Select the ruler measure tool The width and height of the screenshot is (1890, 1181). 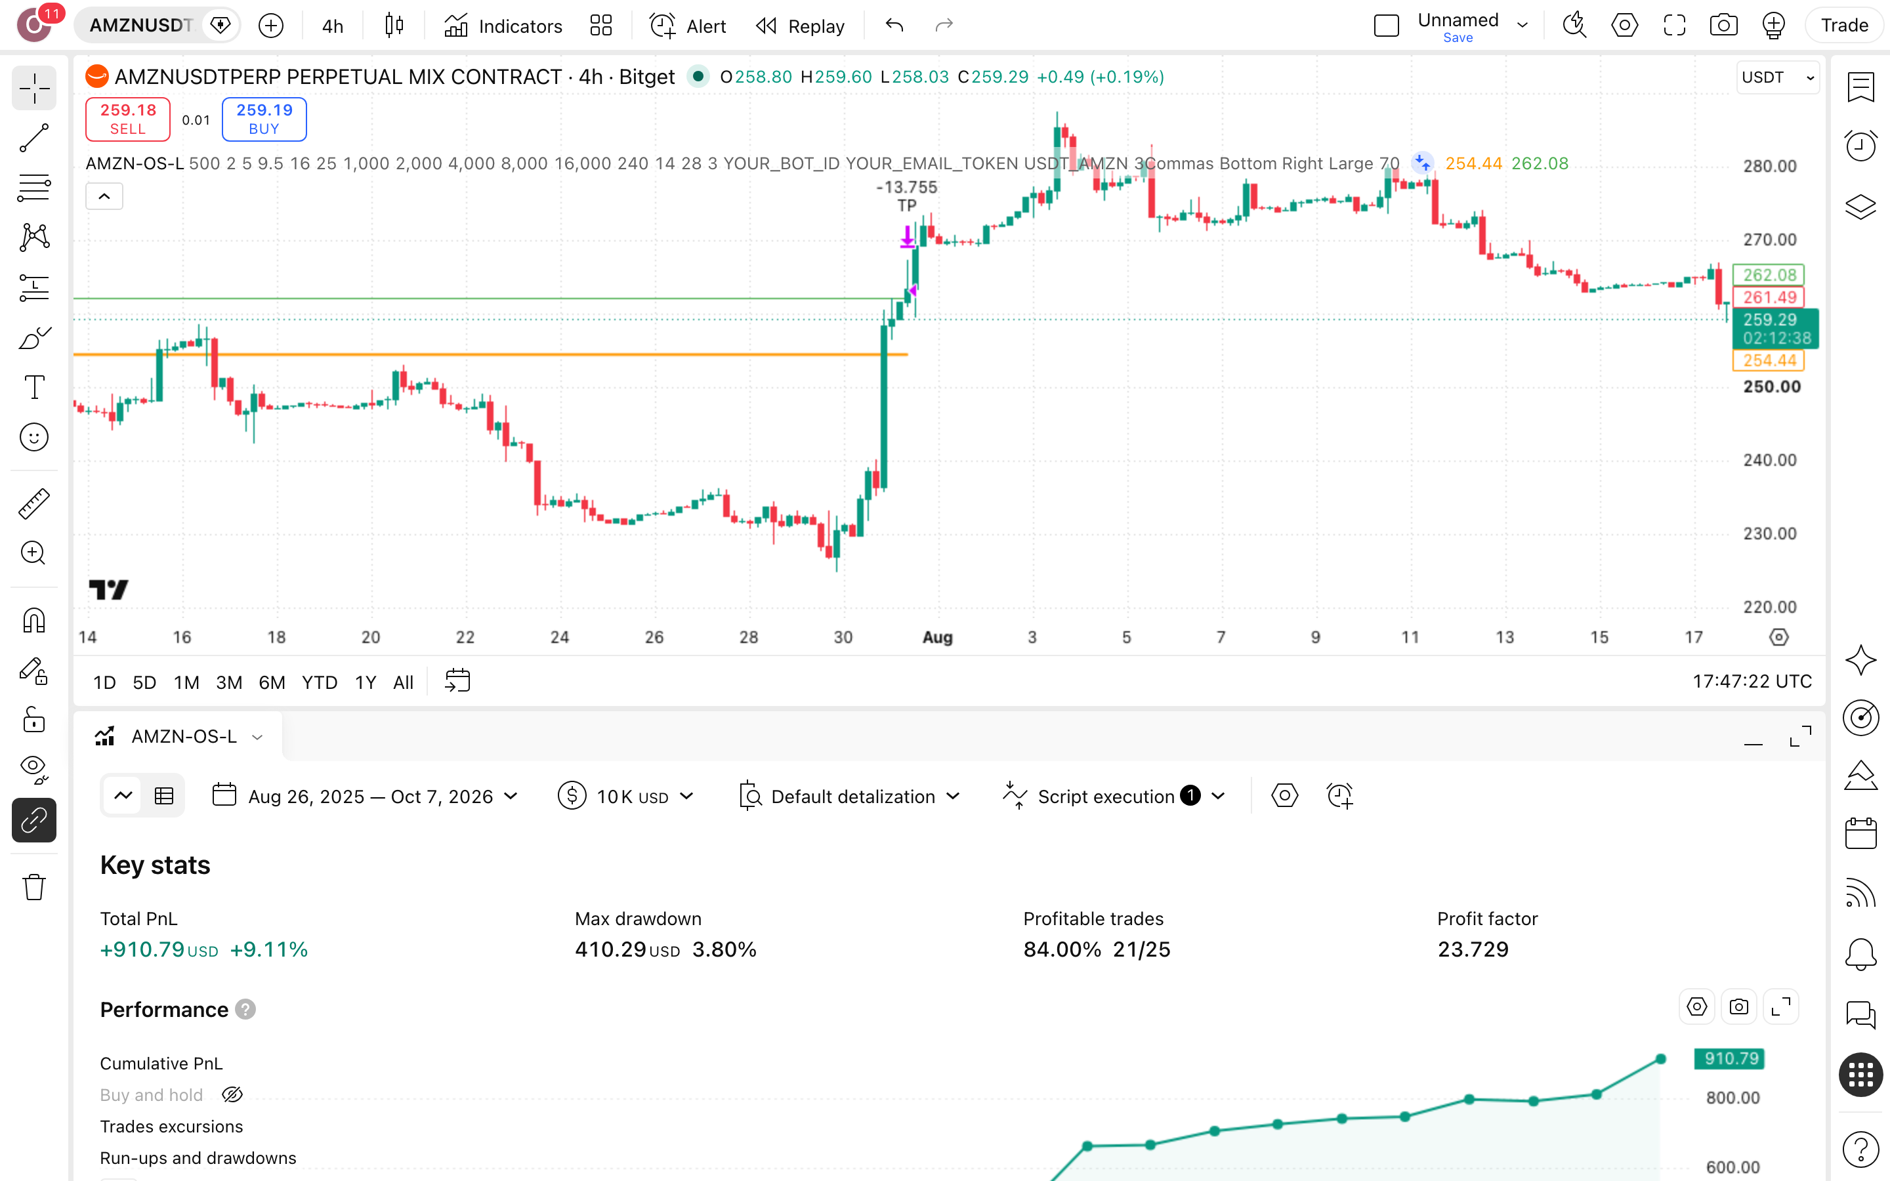coord(33,504)
